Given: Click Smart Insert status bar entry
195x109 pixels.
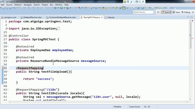Looking at the screenshot, I should [135, 107].
